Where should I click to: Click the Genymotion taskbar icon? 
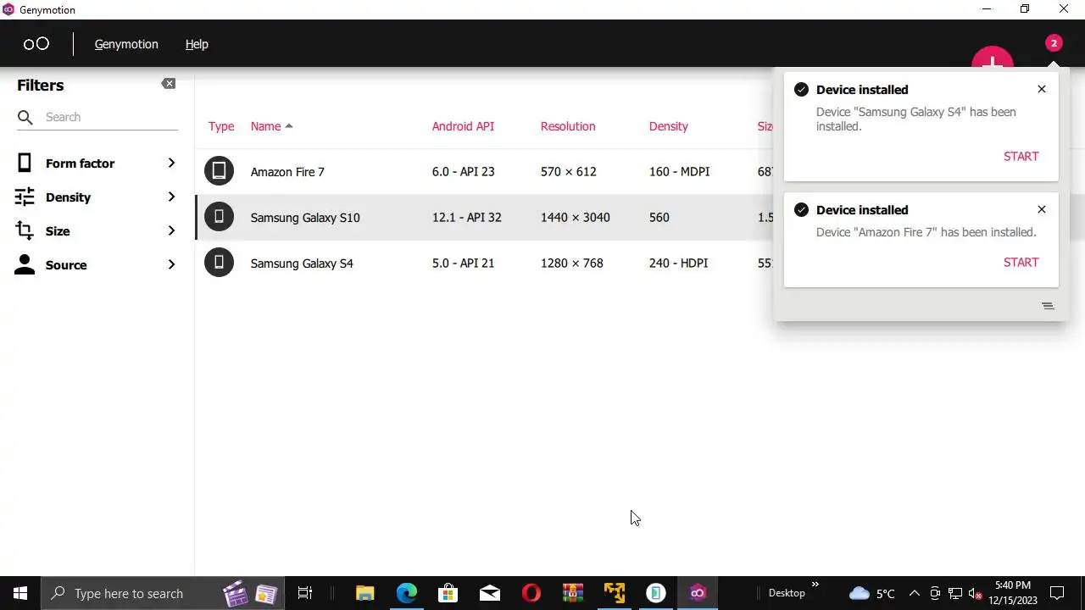[x=698, y=593]
